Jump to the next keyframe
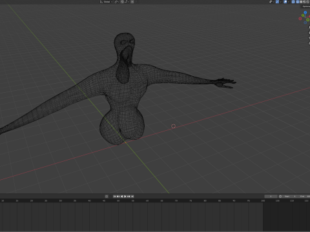Image resolution: width=310 pixels, height=232 pixels. point(129,197)
